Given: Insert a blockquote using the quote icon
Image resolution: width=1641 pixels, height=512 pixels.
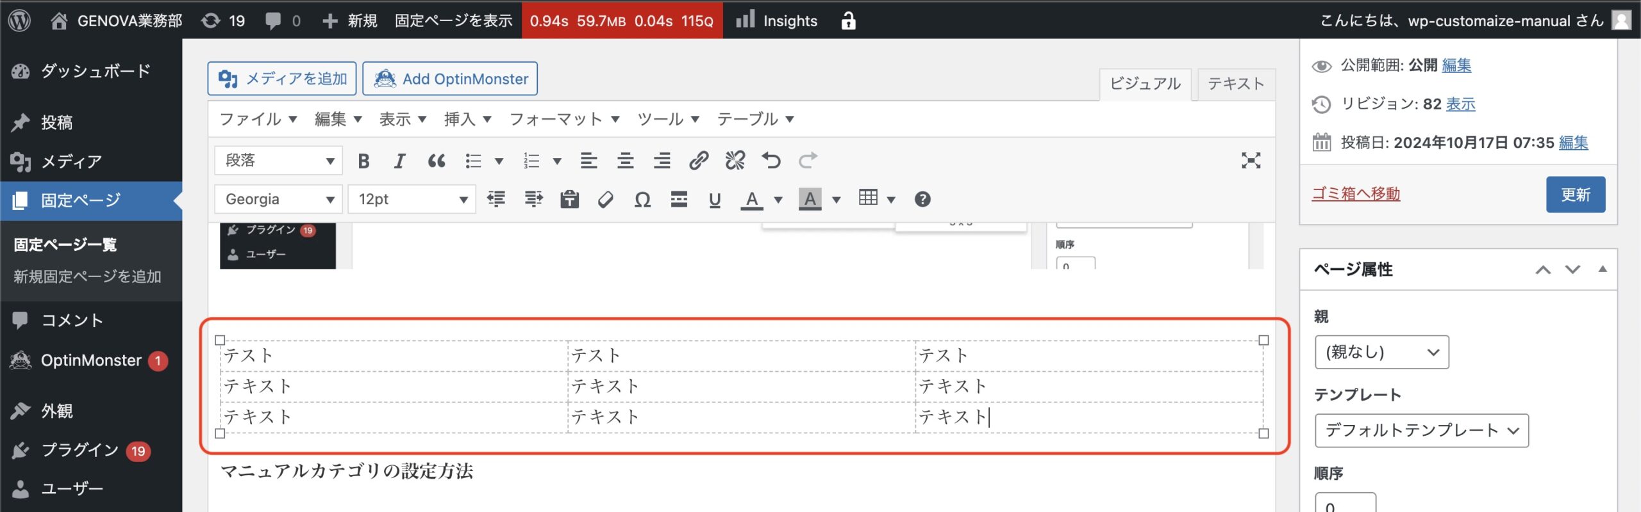Looking at the screenshot, I should (437, 161).
